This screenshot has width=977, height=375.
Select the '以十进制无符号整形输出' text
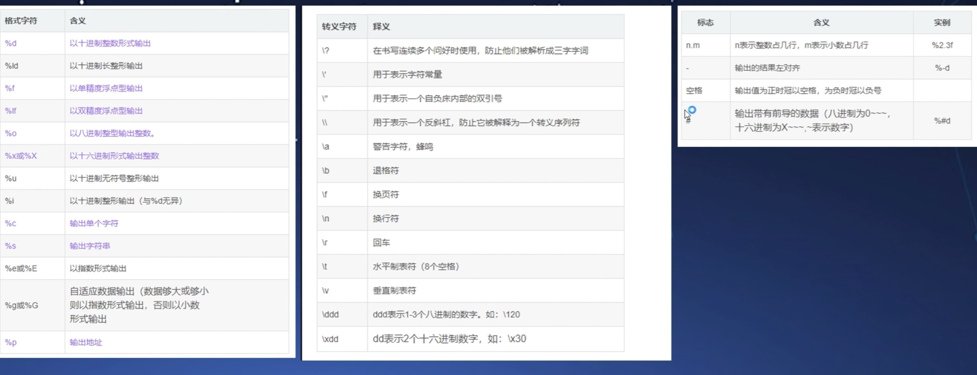pyautogui.click(x=114, y=178)
